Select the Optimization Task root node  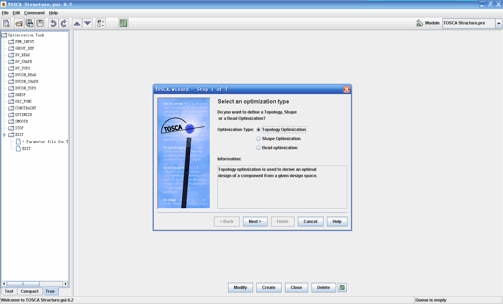pos(23,35)
